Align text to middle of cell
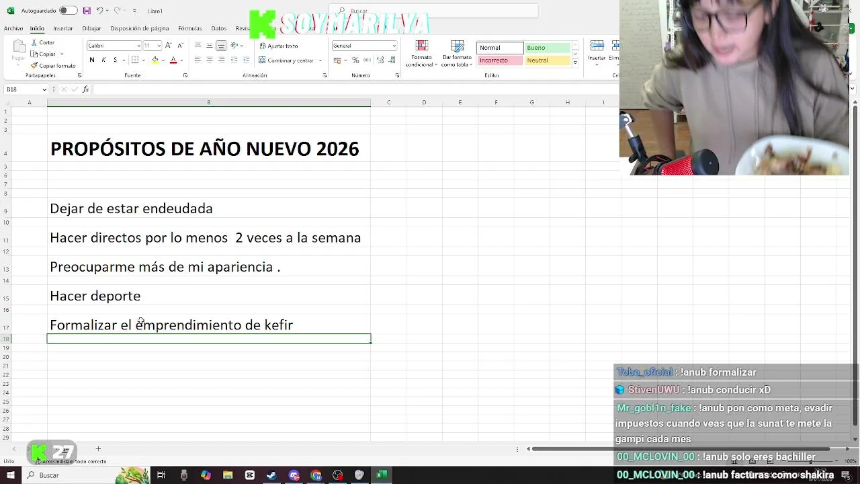 [209, 45]
